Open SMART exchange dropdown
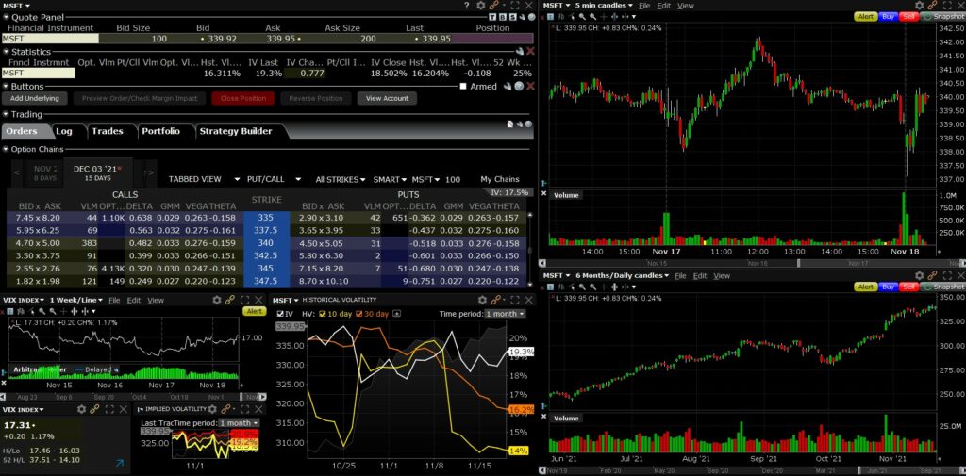The image size is (966, 476). [390, 179]
